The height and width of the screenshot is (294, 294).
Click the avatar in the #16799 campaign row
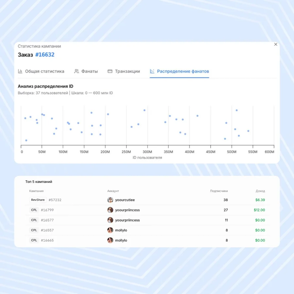coord(110,210)
